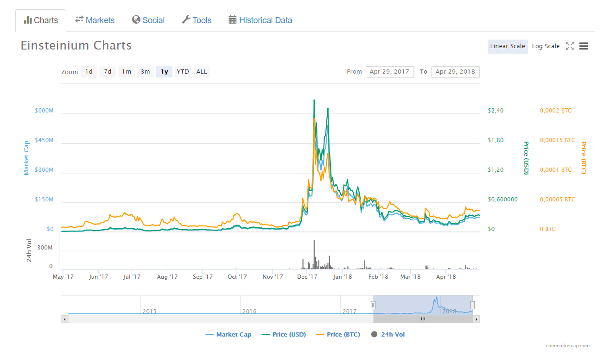Open the chart hamburger menu
The height and width of the screenshot is (356, 610).
tap(584, 46)
